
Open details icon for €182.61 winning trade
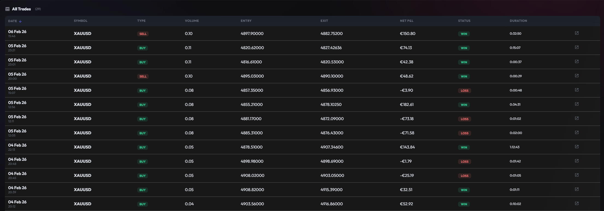tap(577, 104)
